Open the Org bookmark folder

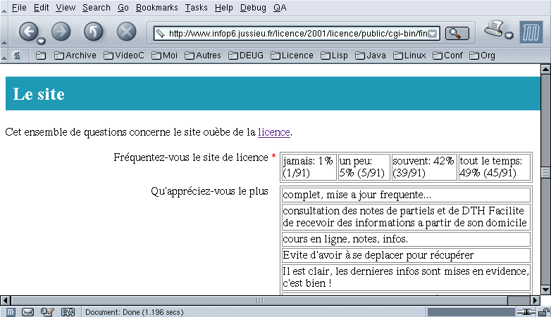tap(482, 56)
